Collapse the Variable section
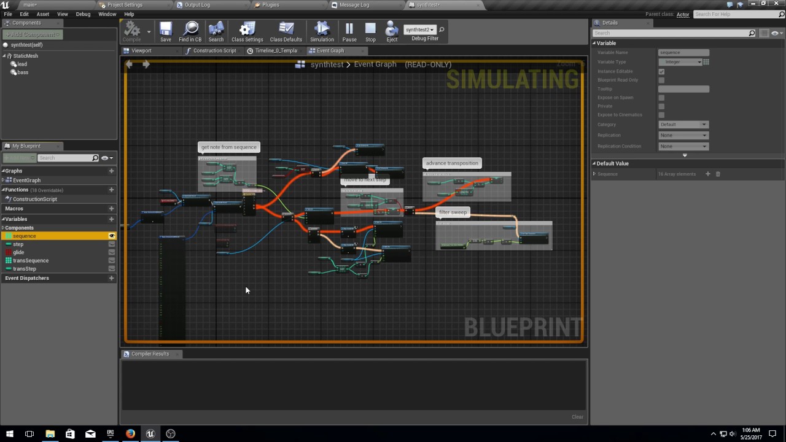The image size is (786, 442). click(x=594, y=43)
